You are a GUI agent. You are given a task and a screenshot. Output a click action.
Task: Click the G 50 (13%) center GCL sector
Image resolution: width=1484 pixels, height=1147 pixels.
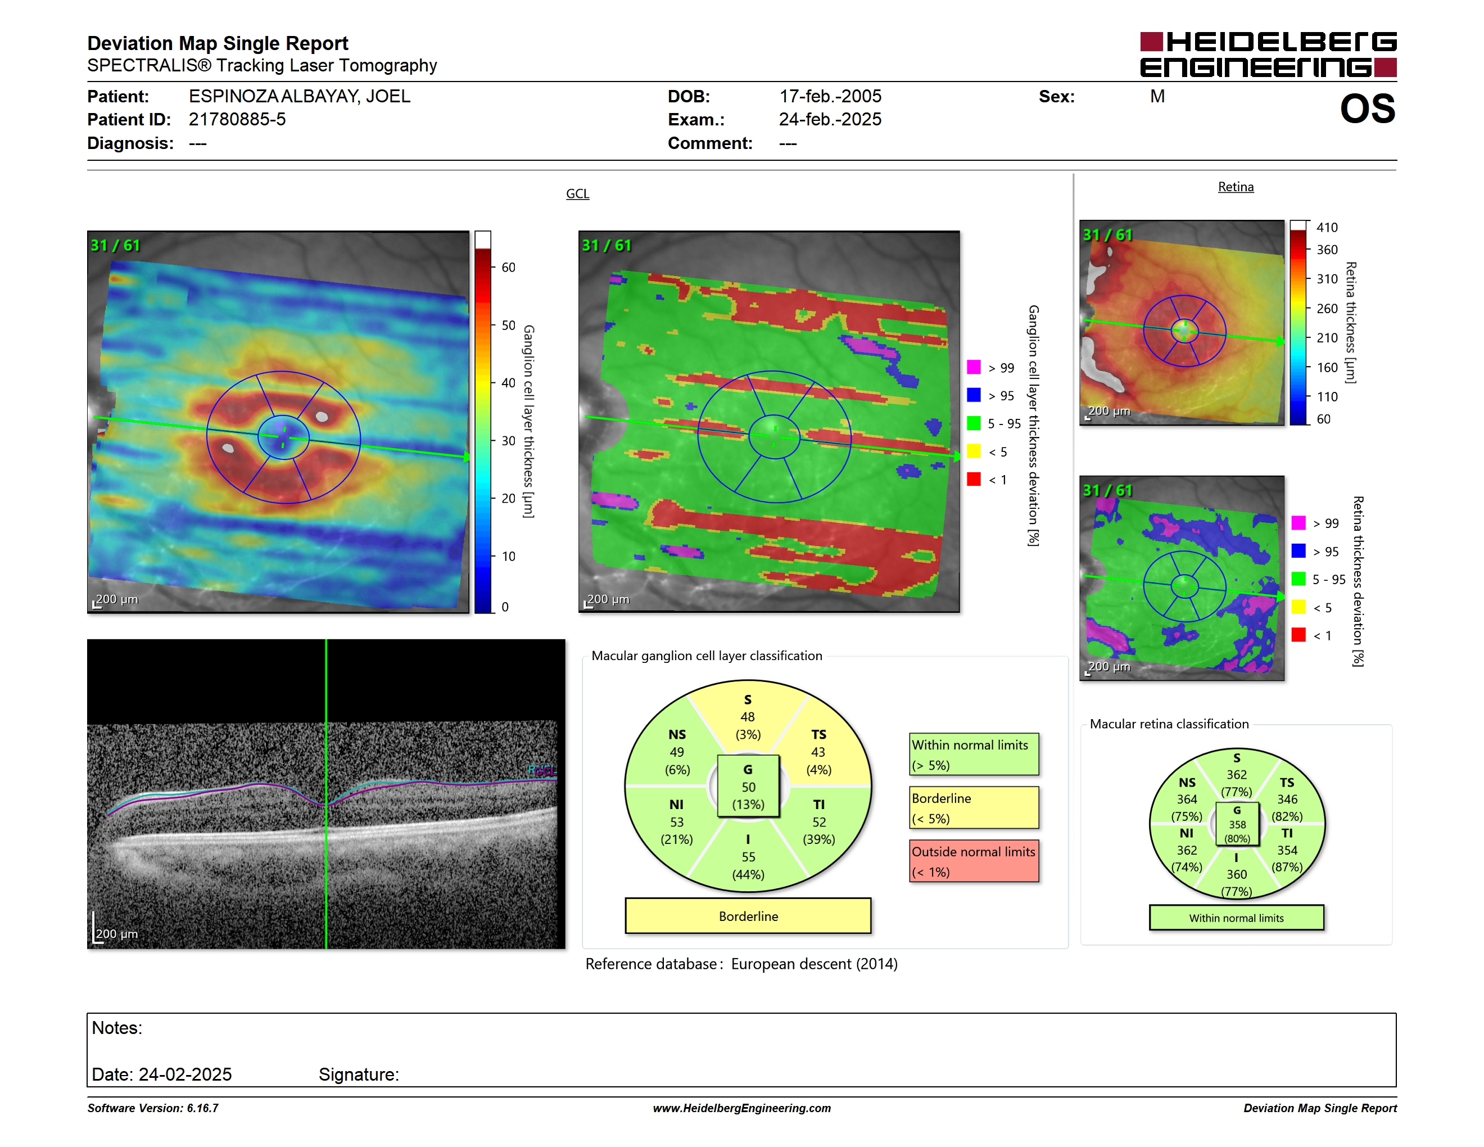click(x=748, y=786)
